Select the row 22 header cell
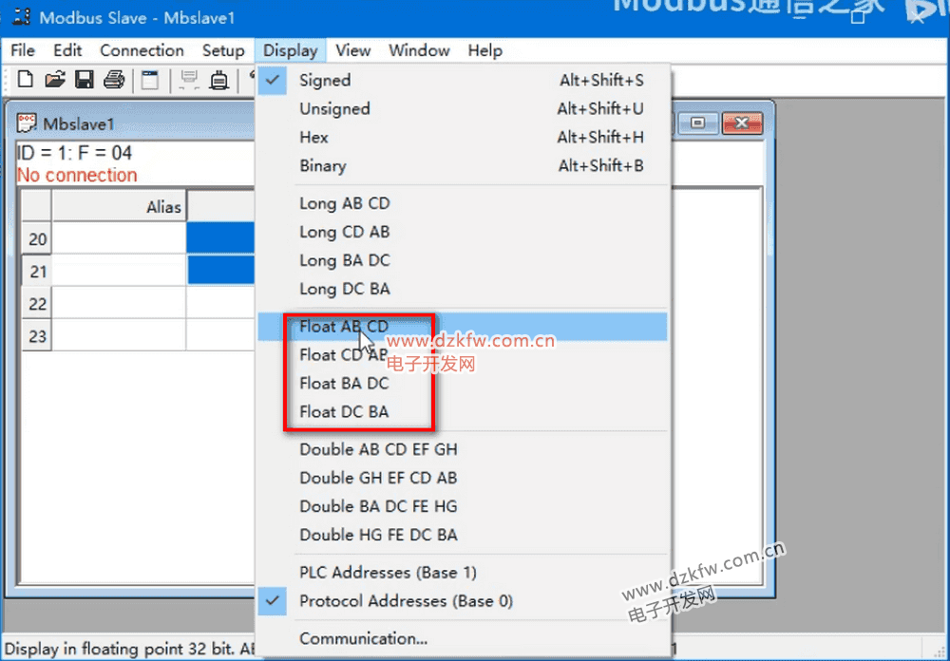950x661 pixels. click(37, 304)
